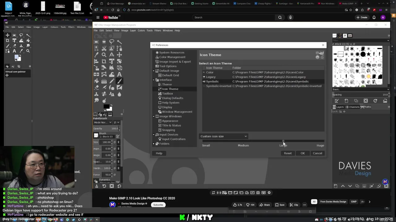Select the Zoom magnifier tool in the video's toolbox
Image resolution: width=396 pixels, height=222 pixels.
[x=104, y=55]
